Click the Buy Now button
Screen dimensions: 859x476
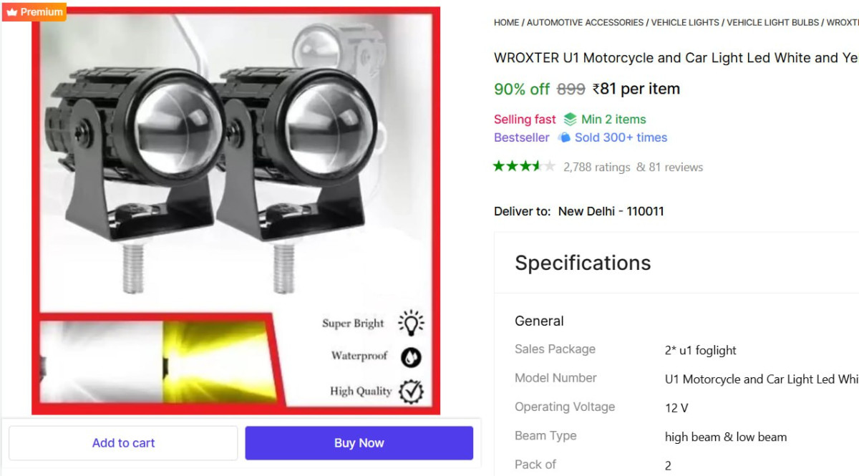[x=359, y=443]
